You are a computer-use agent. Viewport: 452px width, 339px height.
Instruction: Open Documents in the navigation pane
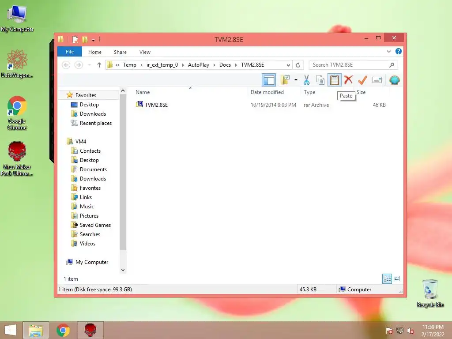click(x=93, y=169)
